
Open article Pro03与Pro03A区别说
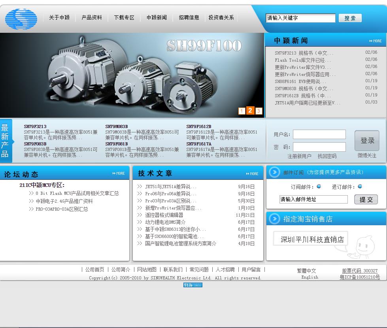[171, 201]
